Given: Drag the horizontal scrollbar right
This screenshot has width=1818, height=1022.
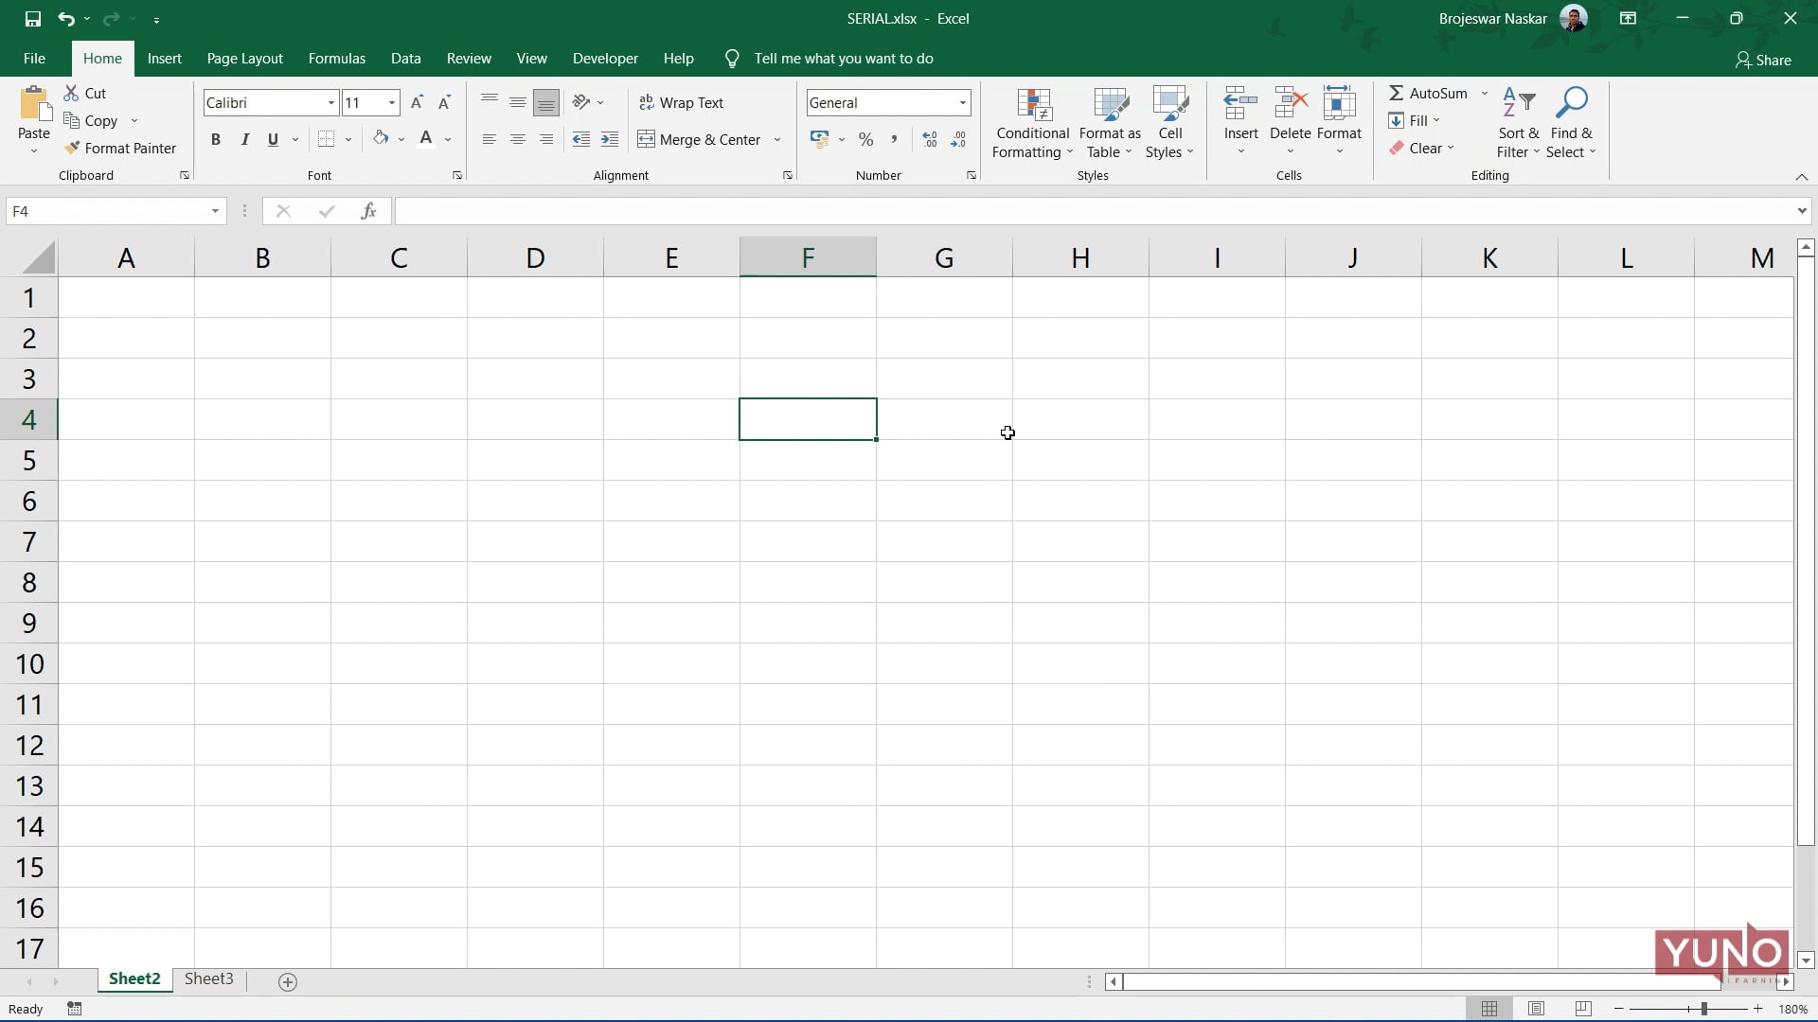Looking at the screenshot, I should click(1788, 982).
